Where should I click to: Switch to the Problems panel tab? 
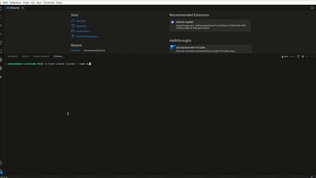(x=12, y=56)
